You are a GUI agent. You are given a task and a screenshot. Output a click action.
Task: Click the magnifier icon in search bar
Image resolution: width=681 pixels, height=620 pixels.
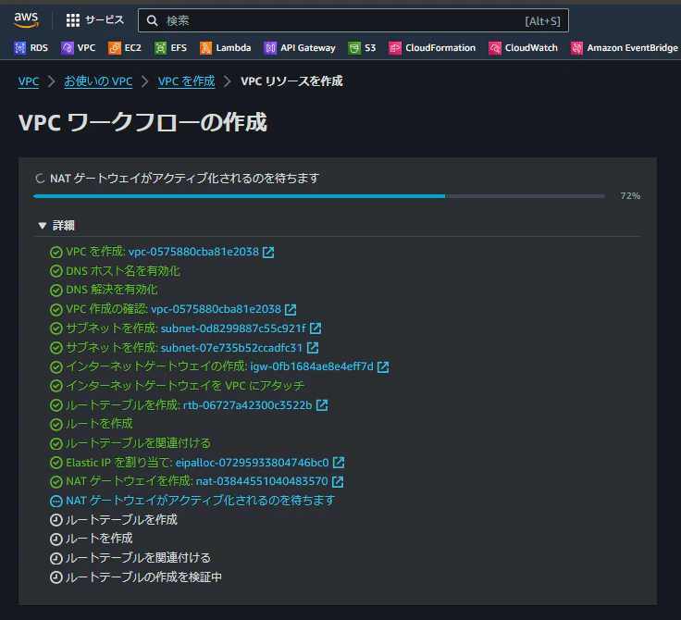pyautogui.click(x=152, y=20)
